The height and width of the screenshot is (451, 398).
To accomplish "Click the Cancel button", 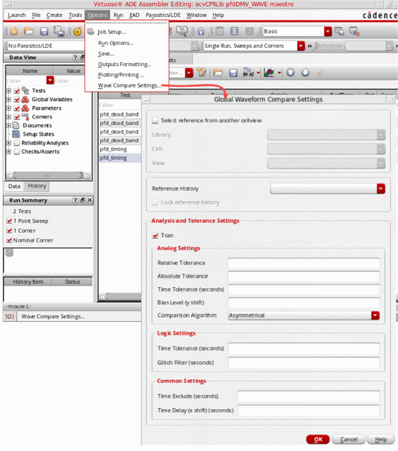I will pyautogui.click(x=349, y=440).
